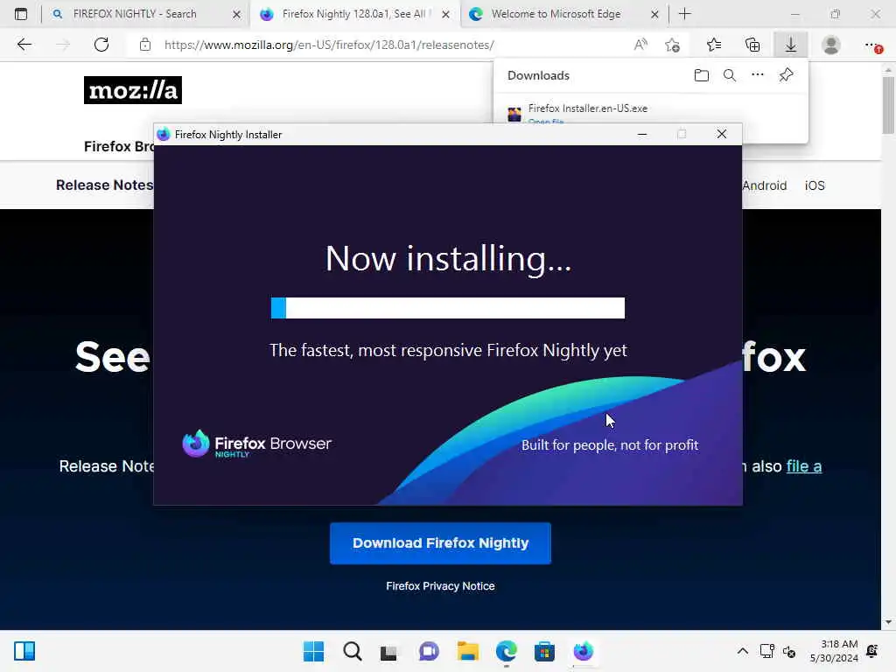Open Collections icon in toolbar
The height and width of the screenshot is (672, 896).
coord(752,45)
